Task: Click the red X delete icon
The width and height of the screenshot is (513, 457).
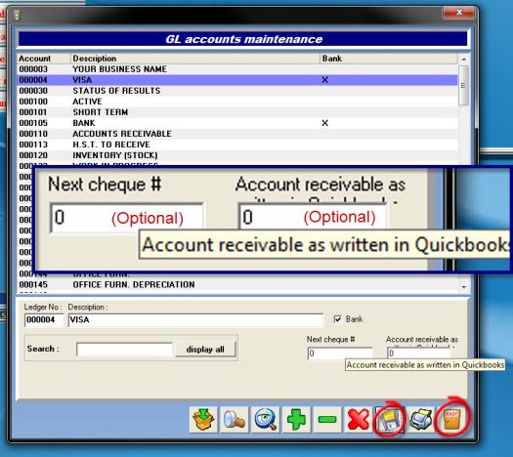Action: click(359, 420)
